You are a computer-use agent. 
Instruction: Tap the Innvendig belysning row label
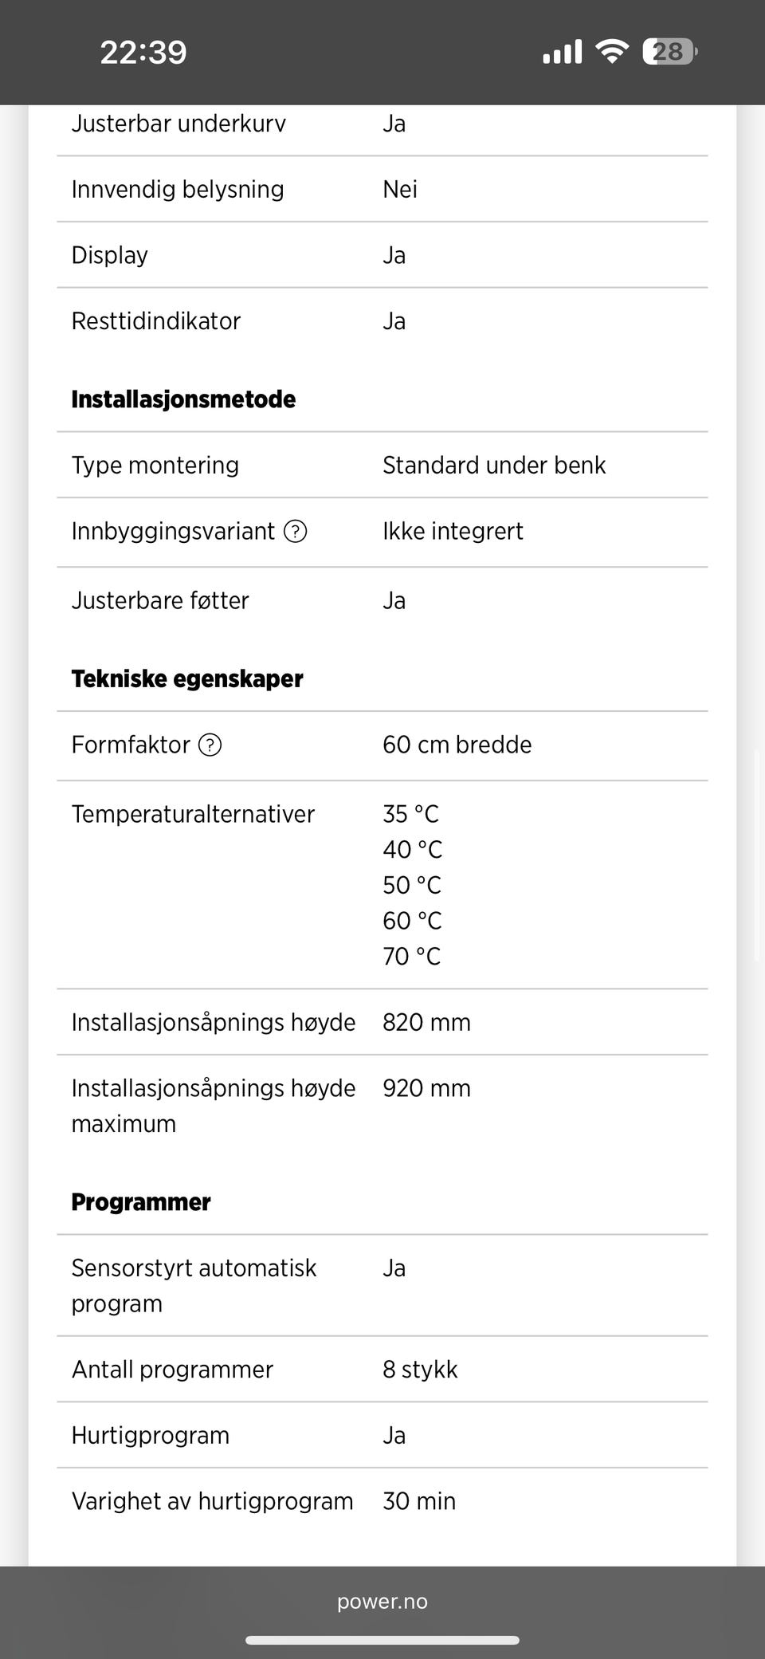(178, 189)
